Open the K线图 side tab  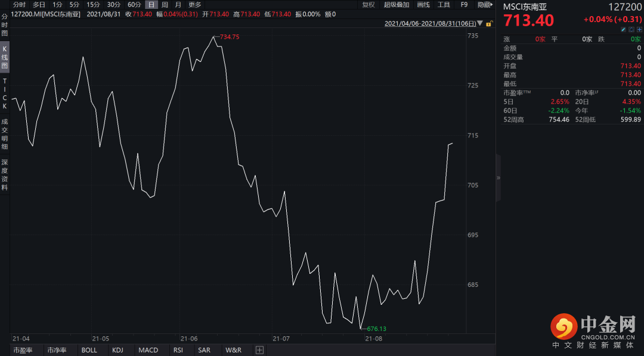click(5, 57)
